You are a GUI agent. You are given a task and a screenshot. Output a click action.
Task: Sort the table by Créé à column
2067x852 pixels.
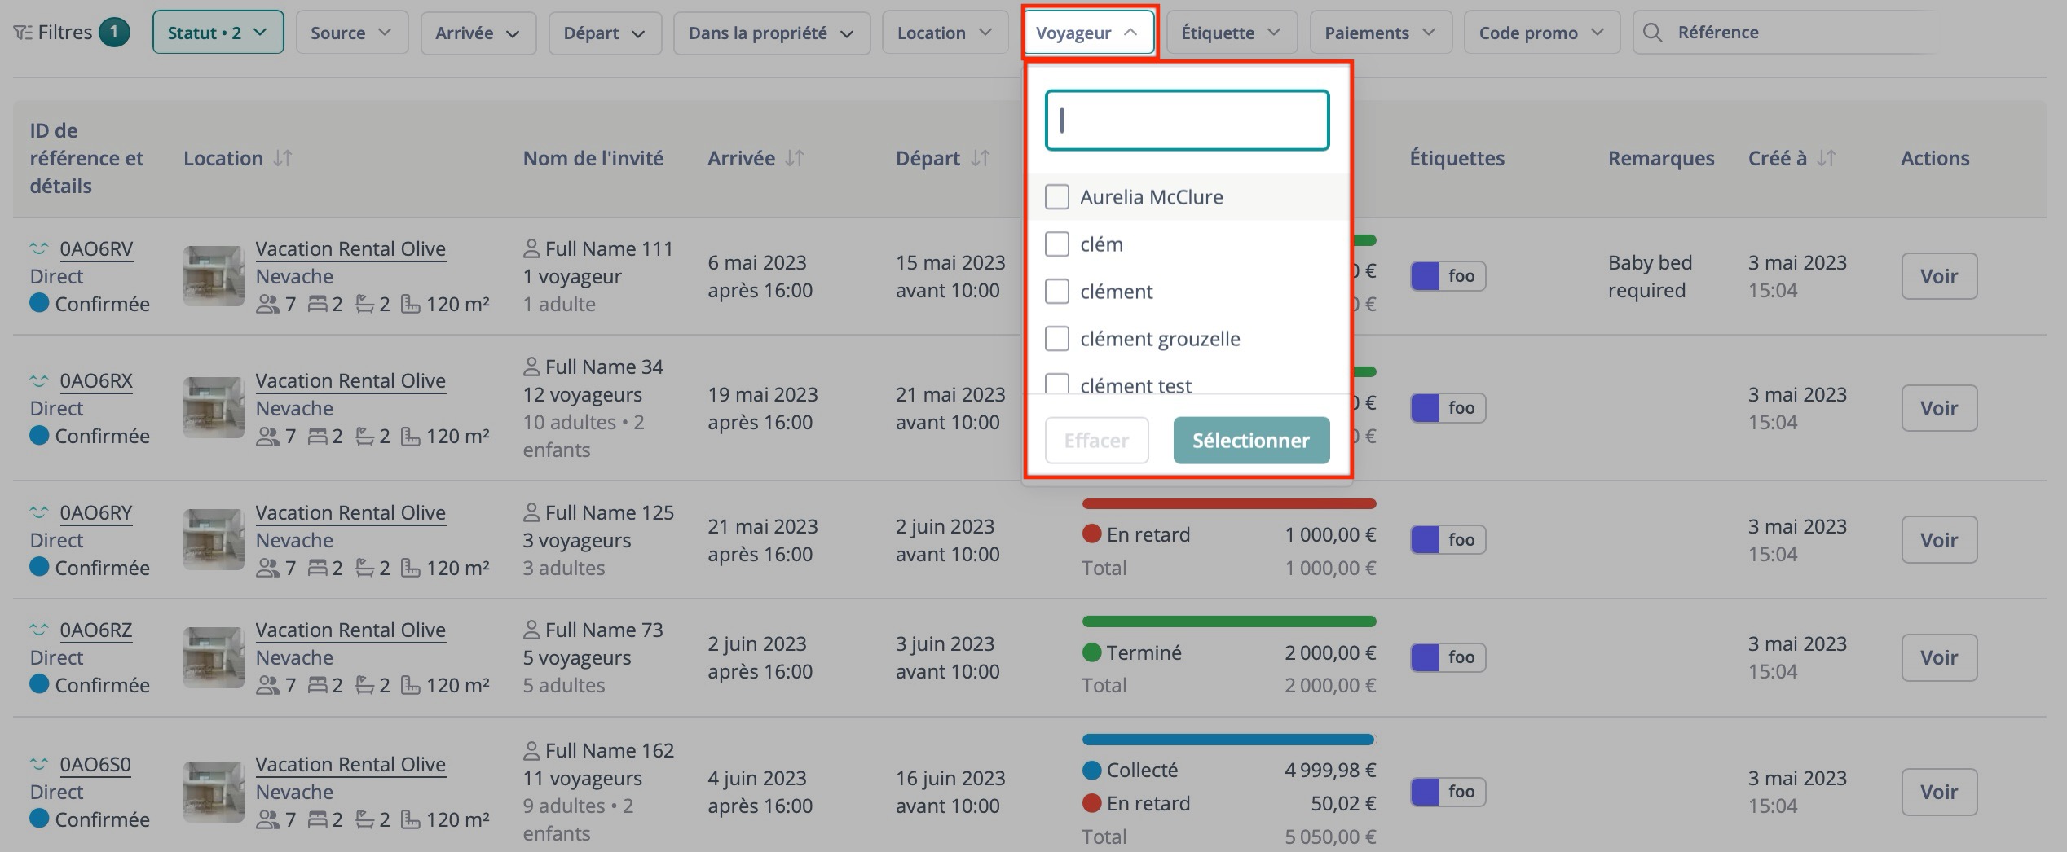click(1827, 158)
